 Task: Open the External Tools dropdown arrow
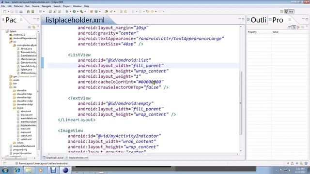85,12
